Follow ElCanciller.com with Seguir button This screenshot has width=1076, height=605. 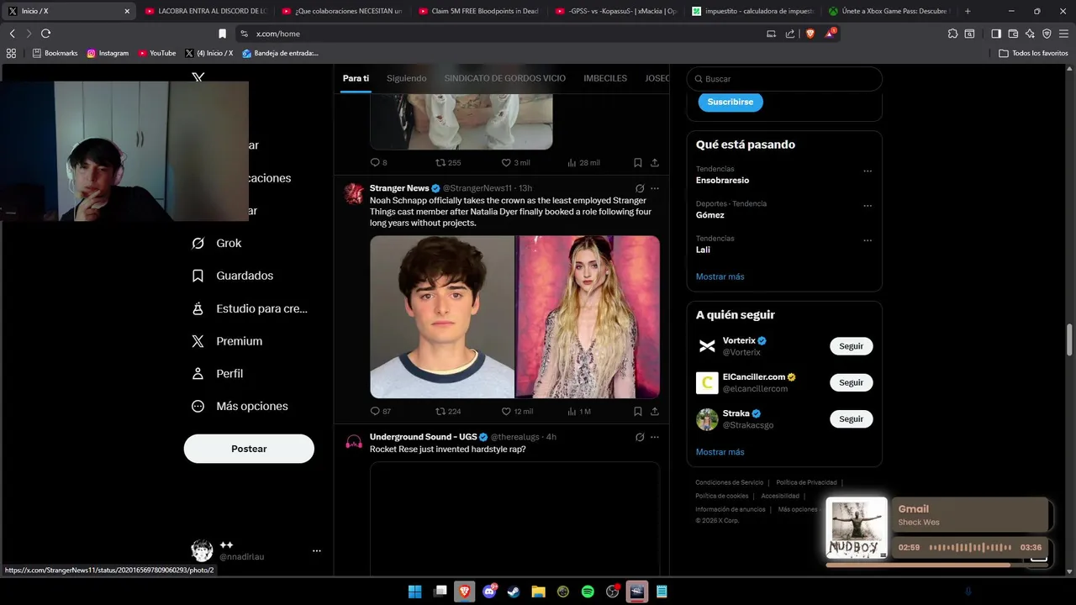point(852,382)
